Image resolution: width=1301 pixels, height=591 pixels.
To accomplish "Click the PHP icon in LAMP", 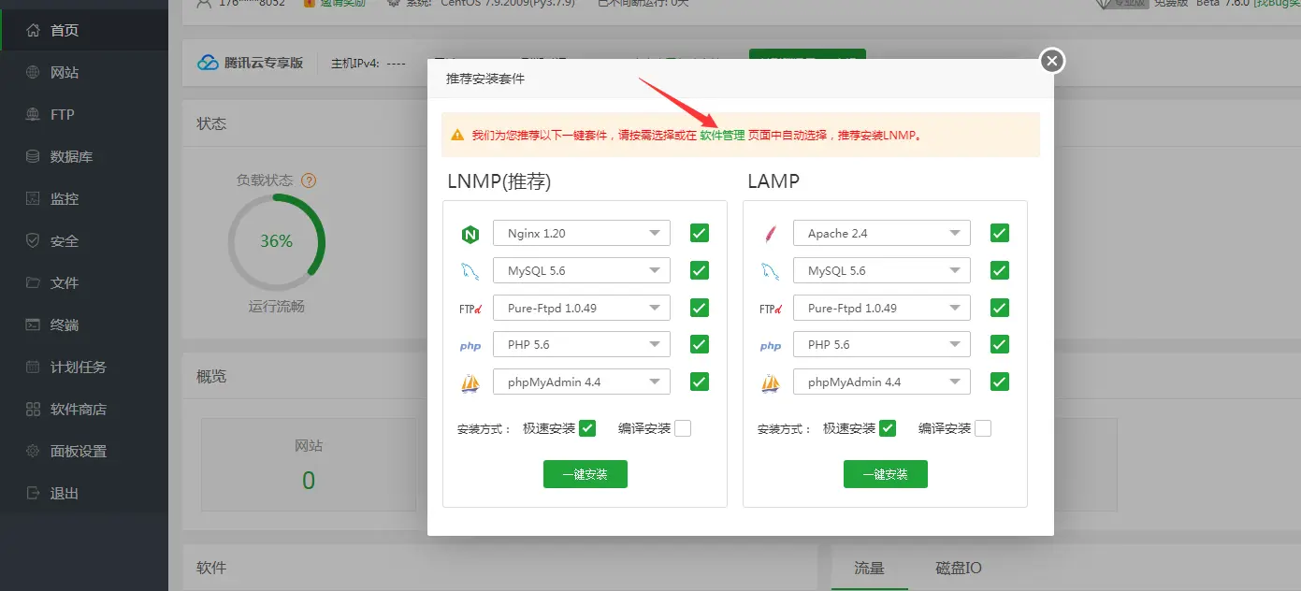I will point(771,346).
